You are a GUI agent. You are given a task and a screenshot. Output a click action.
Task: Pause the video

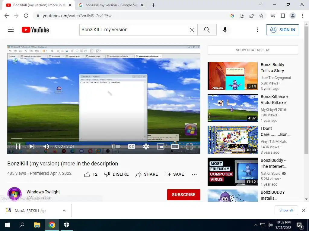pyautogui.click(x=18, y=146)
